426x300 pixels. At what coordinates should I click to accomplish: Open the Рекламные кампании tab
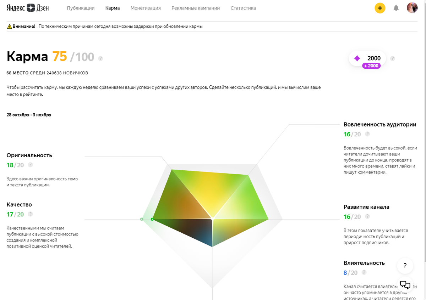[196, 8]
